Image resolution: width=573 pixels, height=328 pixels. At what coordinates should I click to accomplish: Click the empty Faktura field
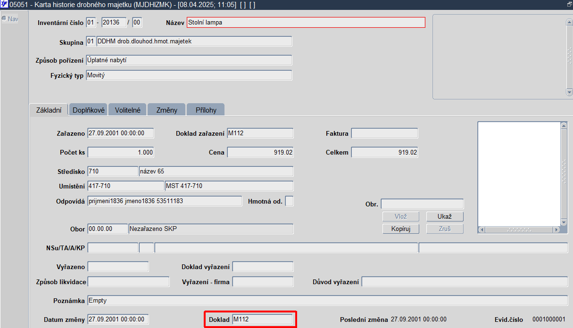pos(384,133)
